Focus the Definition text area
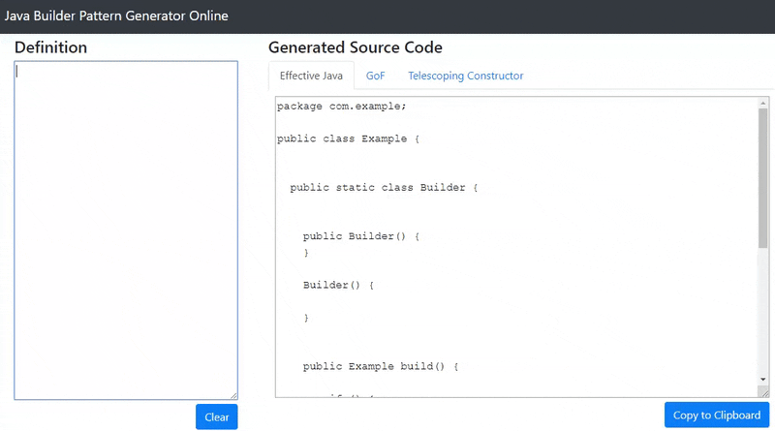775x431 pixels. pyautogui.click(x=126, y=231)
